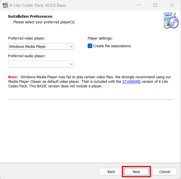Click the Preferred video player label

27,38
